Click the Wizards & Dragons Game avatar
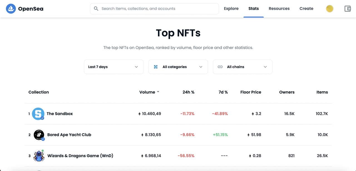The width and height of the screenshot is (356, 171). 39,156
